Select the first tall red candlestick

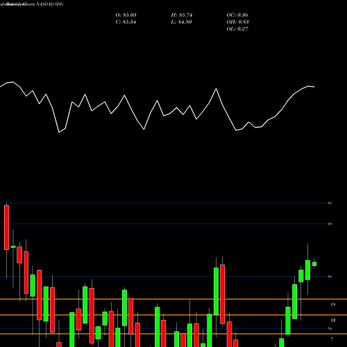click(x=6, y=227)
